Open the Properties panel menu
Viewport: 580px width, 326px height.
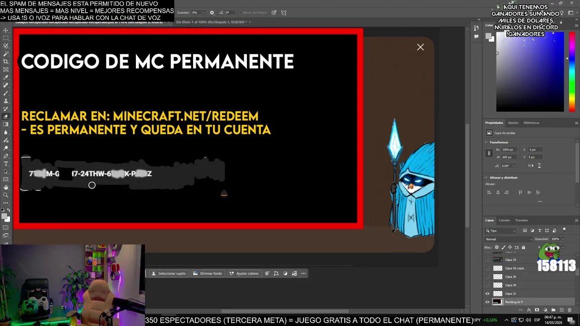pyautogui.click(x=576, y=123)
